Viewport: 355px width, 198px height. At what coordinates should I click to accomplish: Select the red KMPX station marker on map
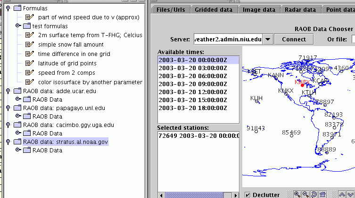pos(302,85)
